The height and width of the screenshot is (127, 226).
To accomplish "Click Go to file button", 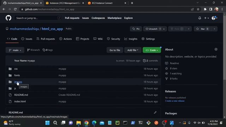I will coord(115,50).
